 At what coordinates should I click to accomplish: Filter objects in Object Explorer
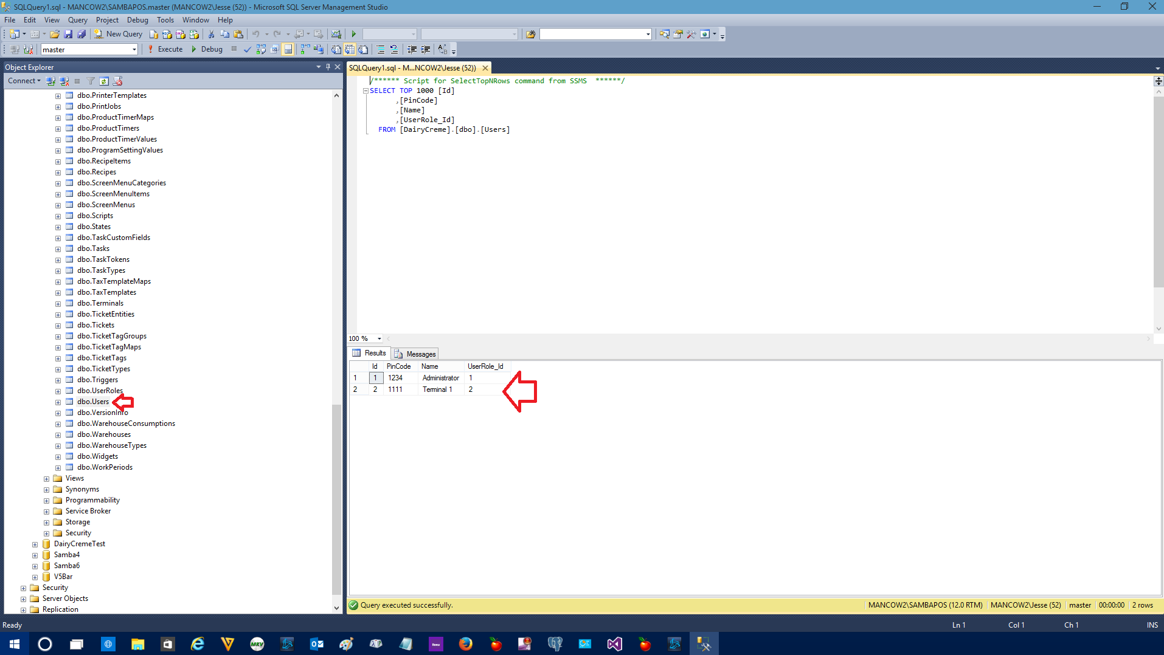click(x=91, y=81)
